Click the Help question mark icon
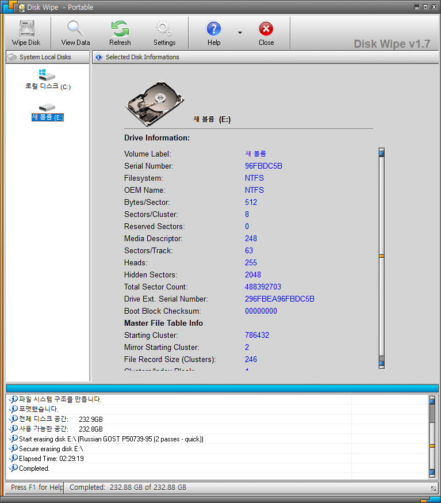441x503 pixels. [x=214, y=33]
